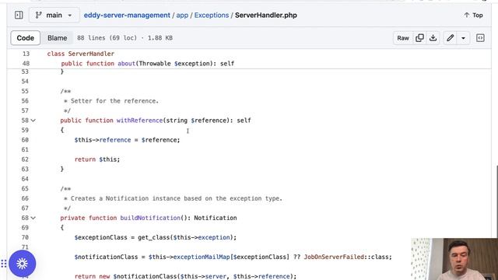498x280 pixels.
Task: Open the Raw file view
Action: 403,38
